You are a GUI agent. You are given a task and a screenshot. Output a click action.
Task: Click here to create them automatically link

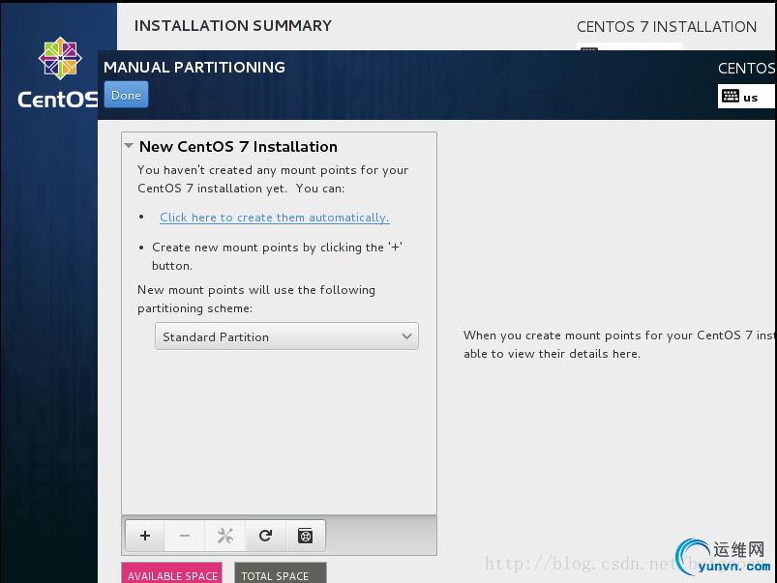pos(275,218)
